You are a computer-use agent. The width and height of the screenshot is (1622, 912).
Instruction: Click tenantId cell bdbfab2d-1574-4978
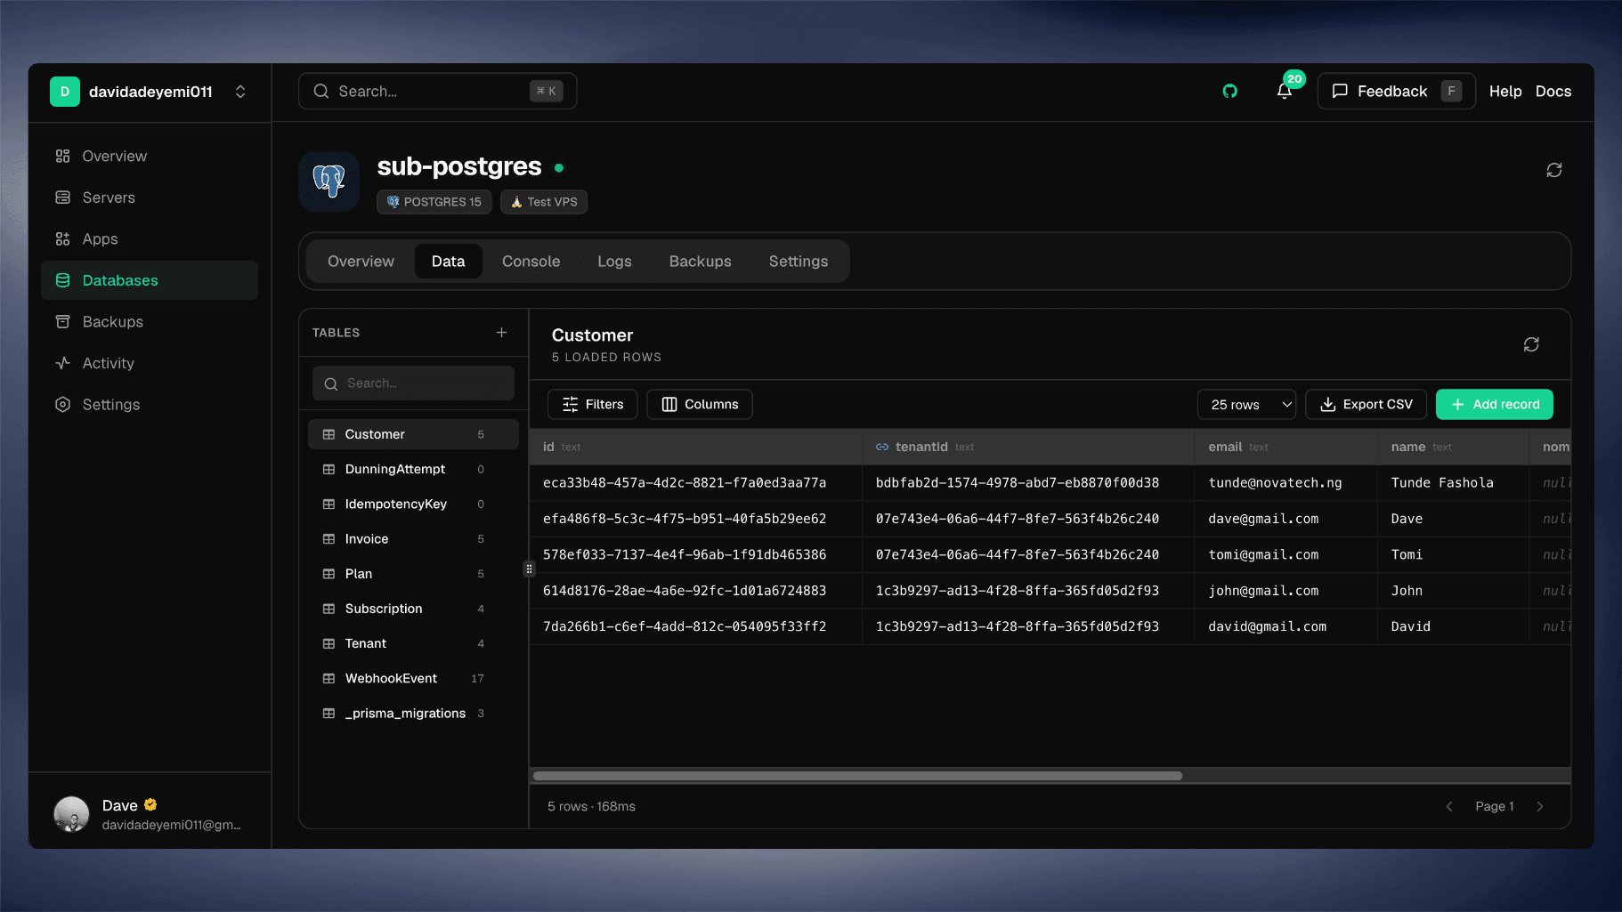pyautogui.click(x=1028, y=482)
